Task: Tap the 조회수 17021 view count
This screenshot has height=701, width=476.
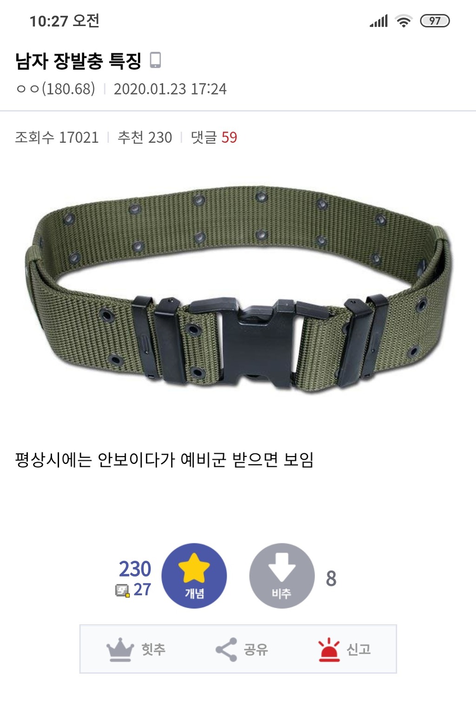Action: pyautogui.click(x=57, y=138)
